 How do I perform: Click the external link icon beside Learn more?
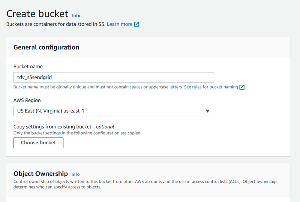[x=137, y=24]
